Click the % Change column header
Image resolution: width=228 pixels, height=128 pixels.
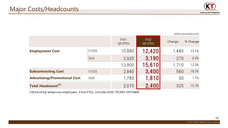(192, 42)
